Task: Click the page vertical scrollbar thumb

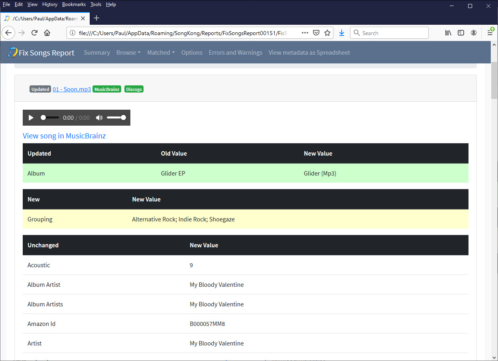Action: click(494, 80)
